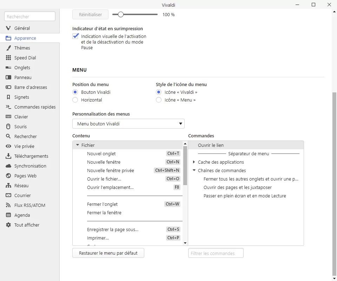Click the Téléchargements download icon
Image resolution: width=337 pixels, height=281 pixels.
point(8,156)
